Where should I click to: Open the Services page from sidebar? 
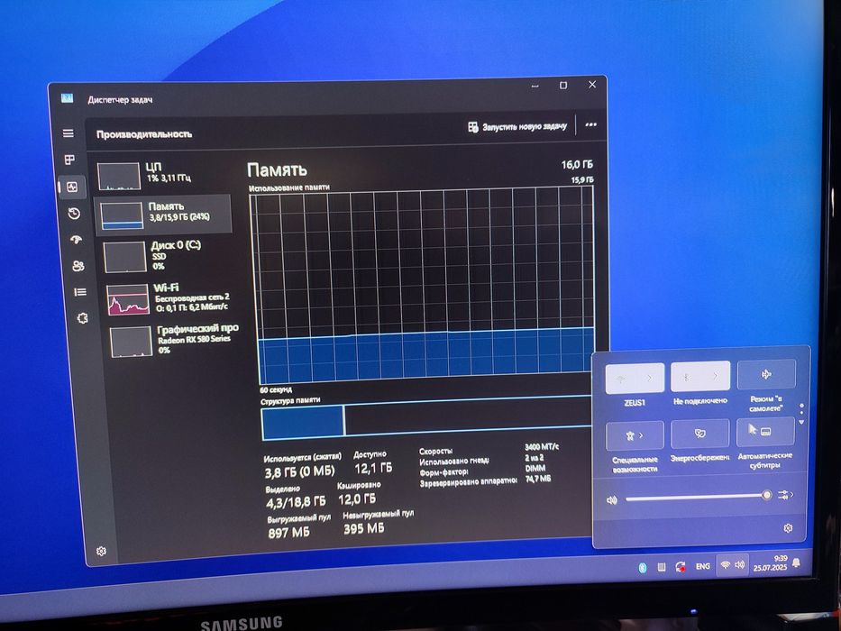82,318
